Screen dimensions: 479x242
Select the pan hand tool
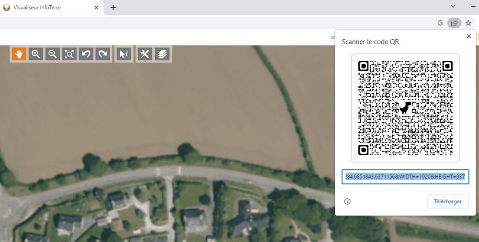[x=19, y=54]
